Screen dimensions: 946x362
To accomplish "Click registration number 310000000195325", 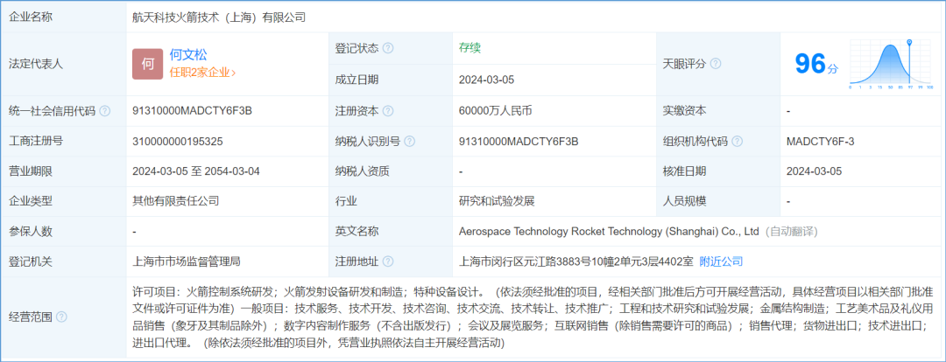I will (x=178, y=142).
